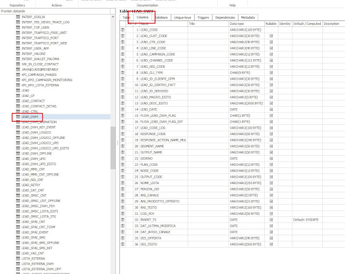The width and height of the screenshot is (345, 274).
Task: Click the column icon in GIORNO row
Action: pyautogui.click(x=123, y=158)
